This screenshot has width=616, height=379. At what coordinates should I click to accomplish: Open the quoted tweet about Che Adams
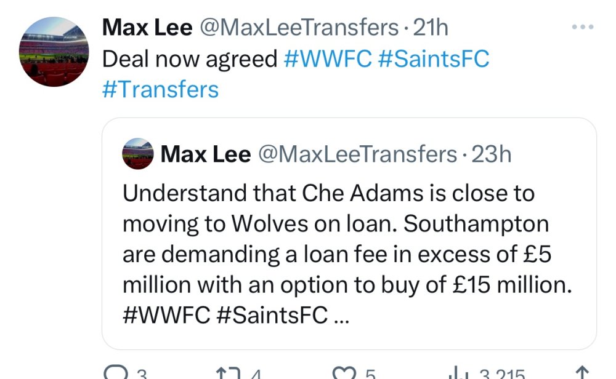tap(349, 254)
